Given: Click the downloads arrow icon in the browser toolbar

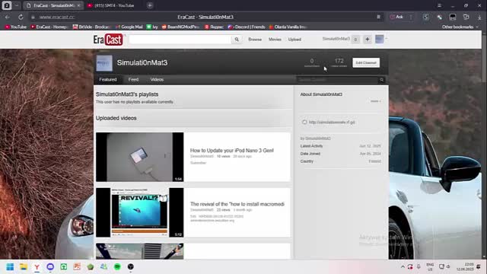Looking at the screenshot, I should click(479, 17).
